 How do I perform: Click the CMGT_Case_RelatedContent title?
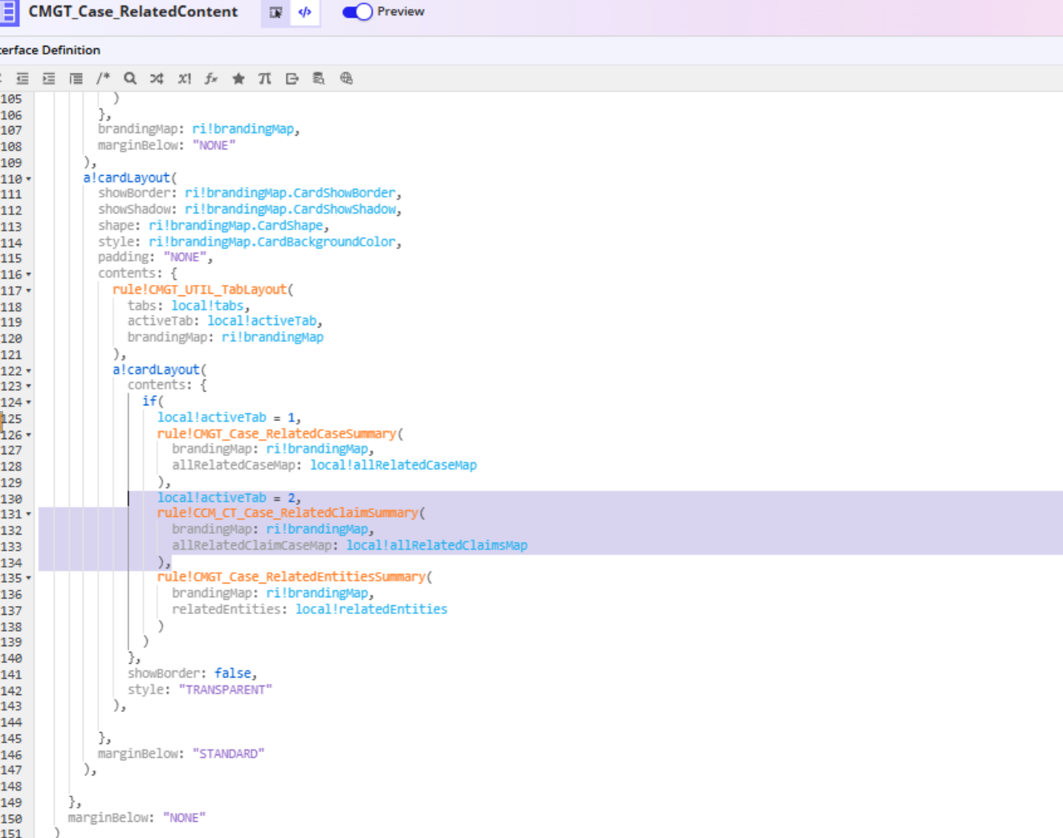pos(133,12)
